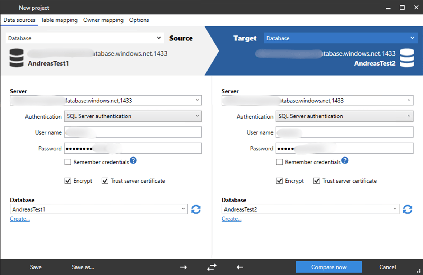Switch to the Data sources tab

coord(19,20)
